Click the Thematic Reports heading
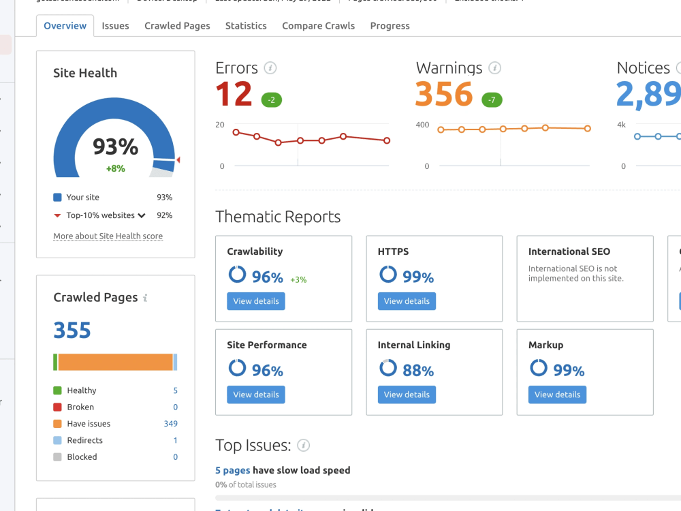The width and height of the screenshot is (681, 511). tap(278, 217)
